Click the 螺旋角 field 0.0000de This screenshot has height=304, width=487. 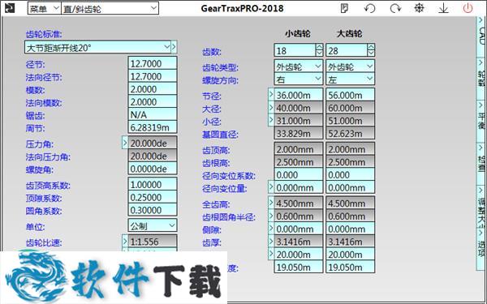coord(153,169)
